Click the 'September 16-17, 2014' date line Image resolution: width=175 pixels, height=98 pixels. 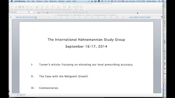pos(86,47)
